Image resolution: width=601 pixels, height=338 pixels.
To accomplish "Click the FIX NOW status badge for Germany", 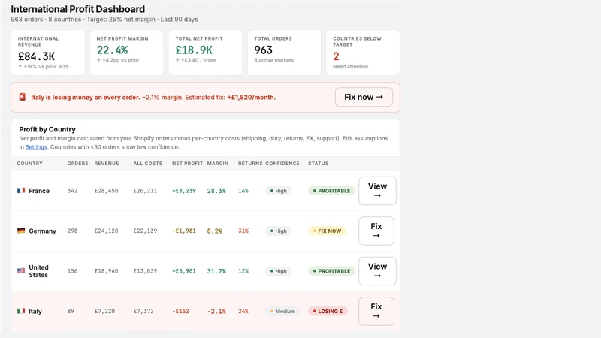I will [327, 231].
